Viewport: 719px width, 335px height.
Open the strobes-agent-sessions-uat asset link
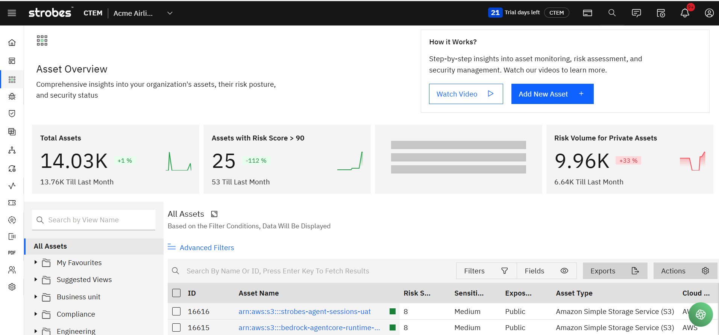[x=304, y=311]
